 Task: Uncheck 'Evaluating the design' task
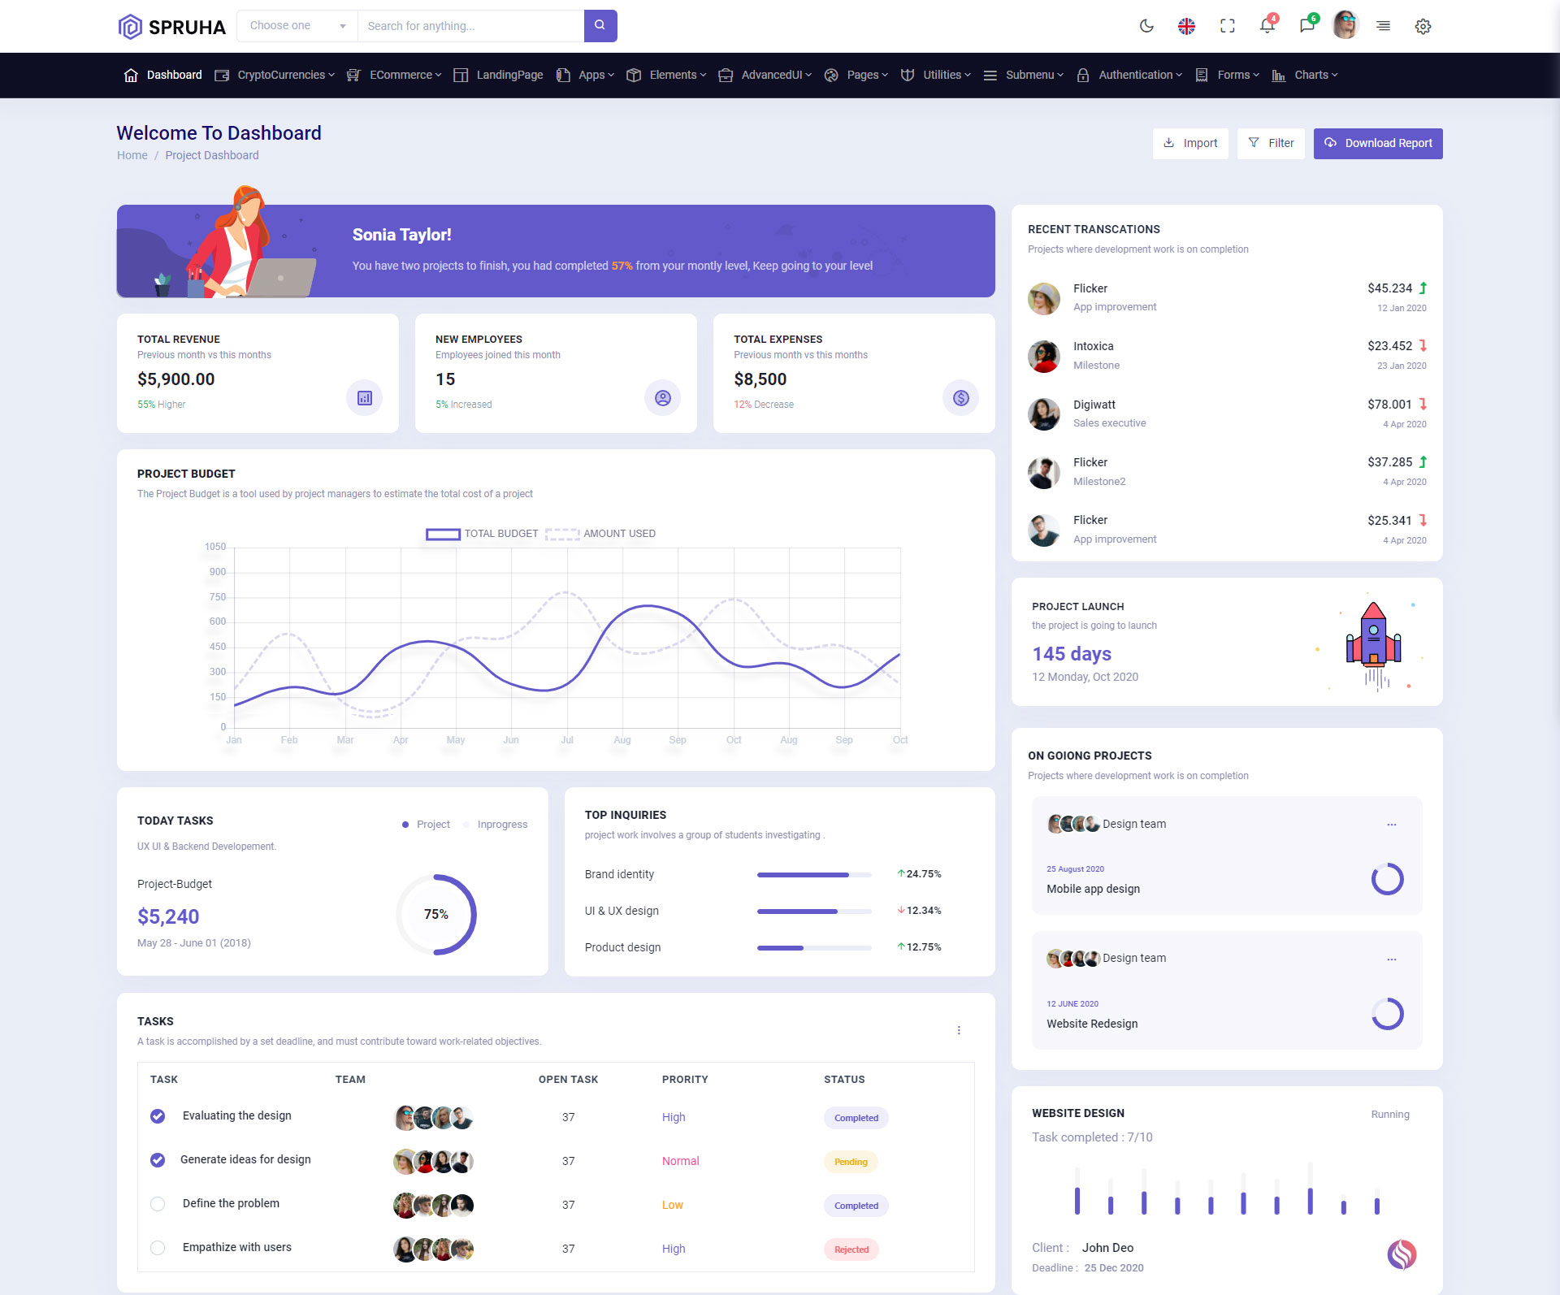point(158,1116)
